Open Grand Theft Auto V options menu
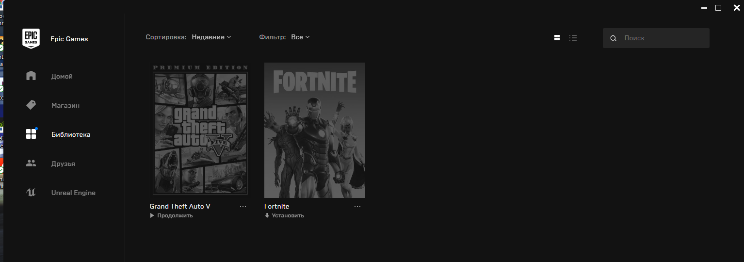The height and width of the screenshot is (262, 744). [x=243, y=207]
